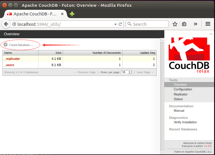Image resolution: width=215 pixels, height=155 pixels.
Task: Open the _users database link
Action: click(x=9, y=65)
